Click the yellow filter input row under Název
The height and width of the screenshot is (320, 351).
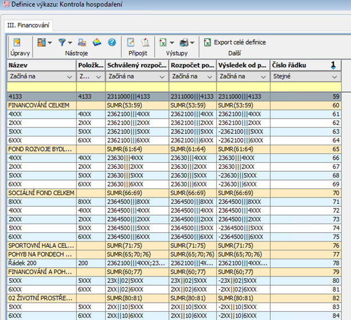click(41, 86)
